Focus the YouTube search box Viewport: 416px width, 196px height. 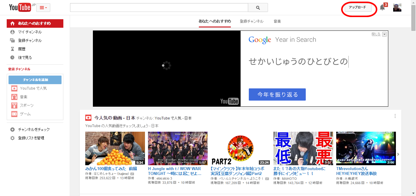[x=159, y=8]
